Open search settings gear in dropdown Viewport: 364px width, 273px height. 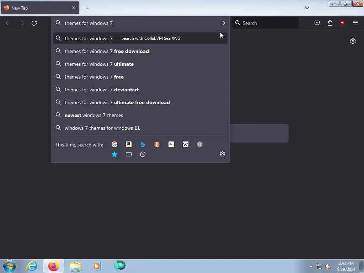pos(223,154)
